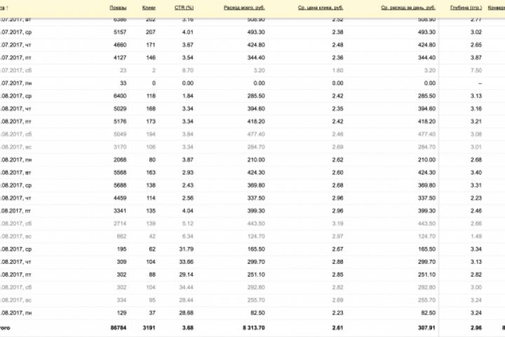Click the average daily spend total 307.91
The image size is (505, 337).
pyautogui.click(x=426, y=326)
